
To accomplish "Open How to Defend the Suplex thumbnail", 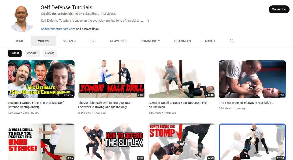I will [111, 142].
